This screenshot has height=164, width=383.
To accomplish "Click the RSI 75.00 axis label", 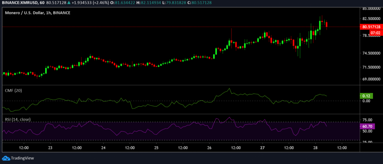I will (x=367, y=120).
